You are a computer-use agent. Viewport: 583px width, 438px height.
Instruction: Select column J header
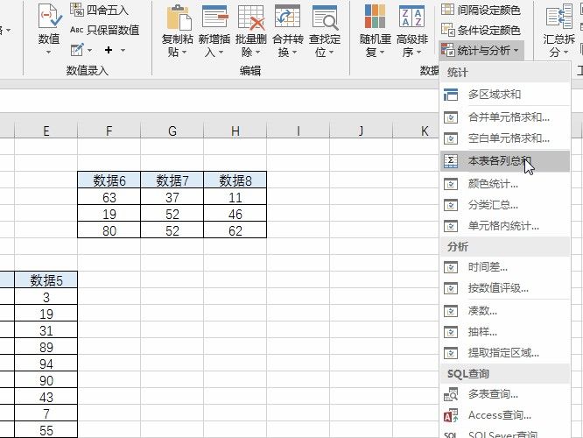pos(361,131)
